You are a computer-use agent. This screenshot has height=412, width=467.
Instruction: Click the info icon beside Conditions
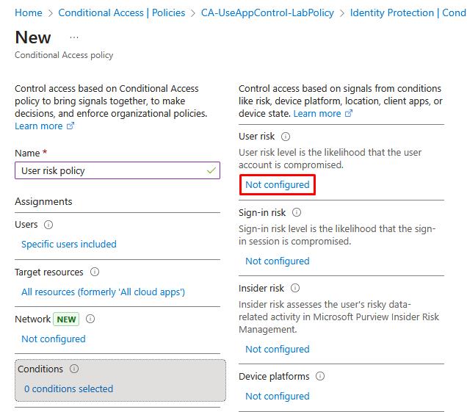[74, 369]
